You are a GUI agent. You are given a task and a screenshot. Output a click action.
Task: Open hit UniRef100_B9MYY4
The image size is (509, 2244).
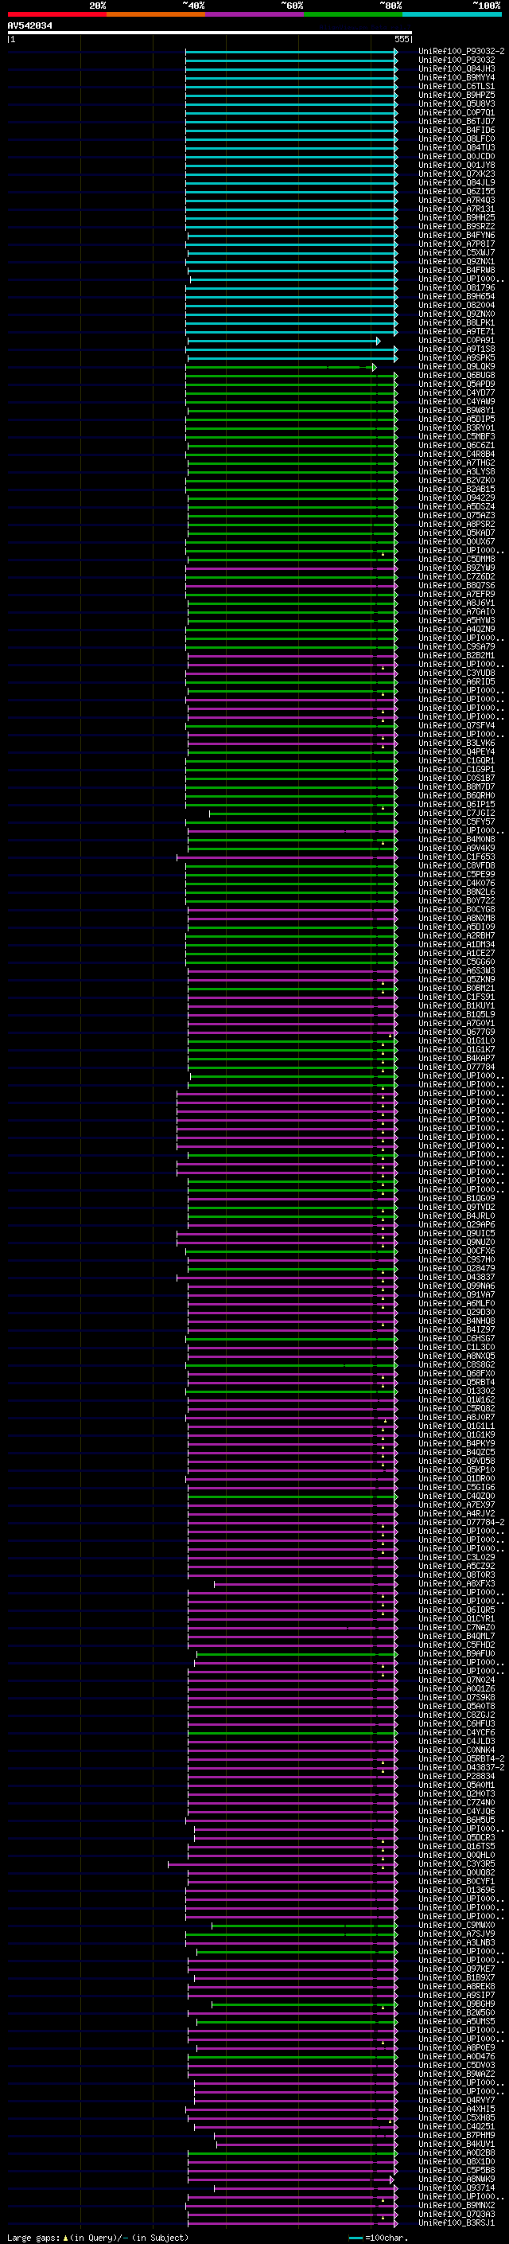coord(457,77)
